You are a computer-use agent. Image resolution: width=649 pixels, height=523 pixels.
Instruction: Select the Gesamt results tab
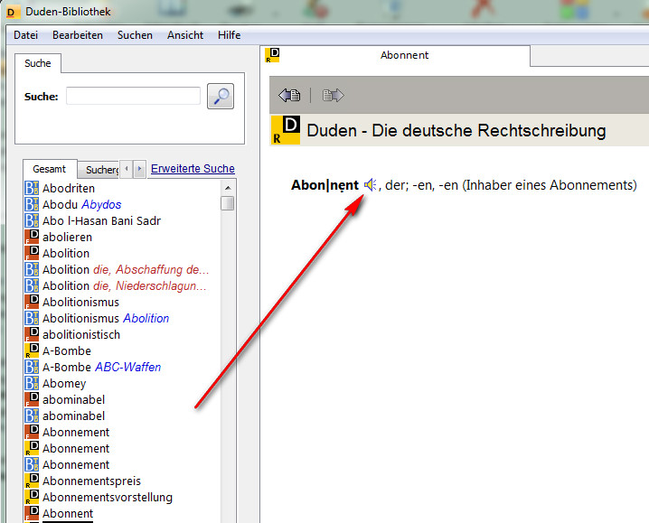coord(50,169)
